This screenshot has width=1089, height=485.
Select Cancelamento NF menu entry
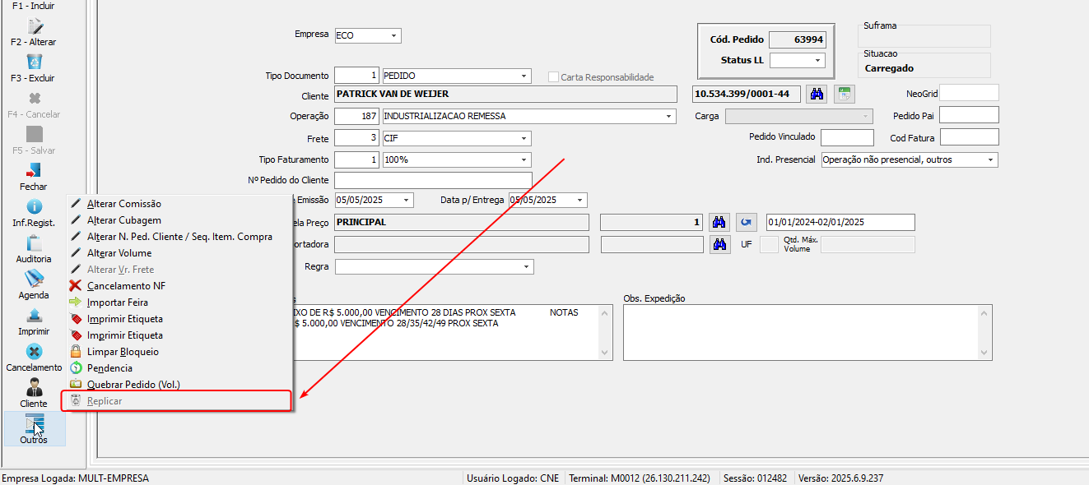tap(126, 286)
